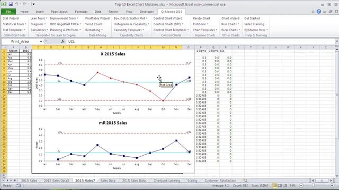339x190 pixels.
Task: Click the zoom in plus button
Action: point(332,185)
